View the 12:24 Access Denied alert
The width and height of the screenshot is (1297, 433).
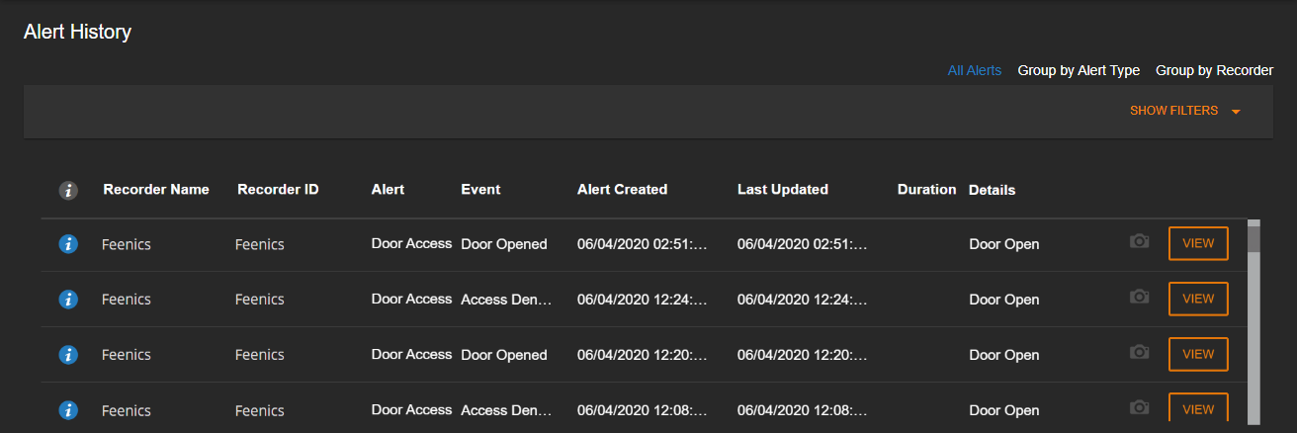pyautogui.click(x=1198, y=299)
